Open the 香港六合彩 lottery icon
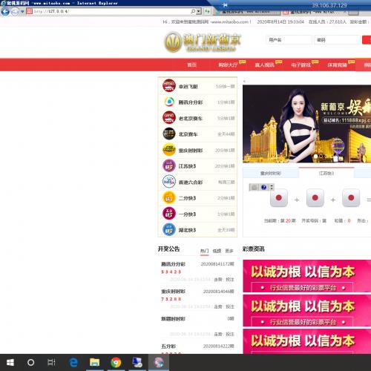The width and height of the screenshot is (371, 371). 169,182
